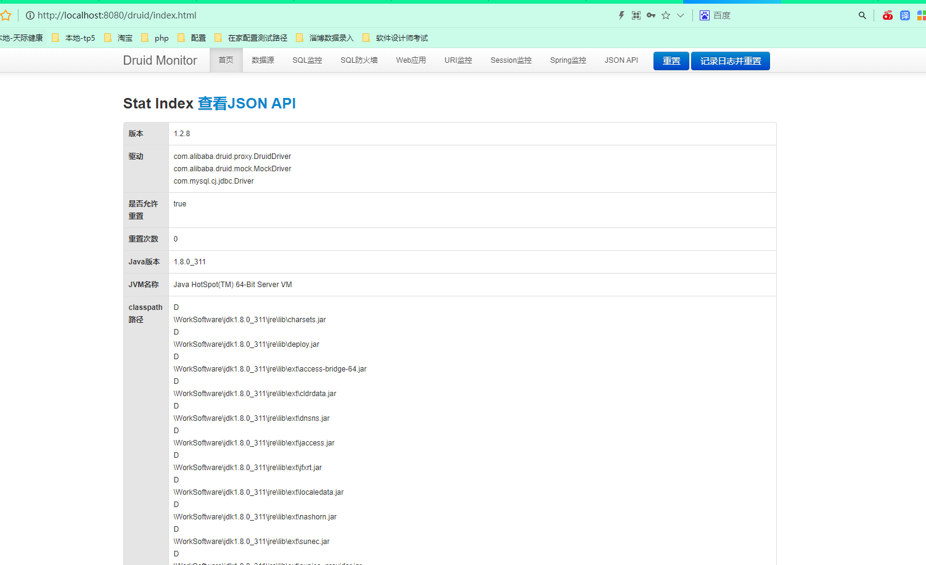Click the Stat Index heading text
The width and height of the screenshot is (926, 565).
tap(158, 104)
